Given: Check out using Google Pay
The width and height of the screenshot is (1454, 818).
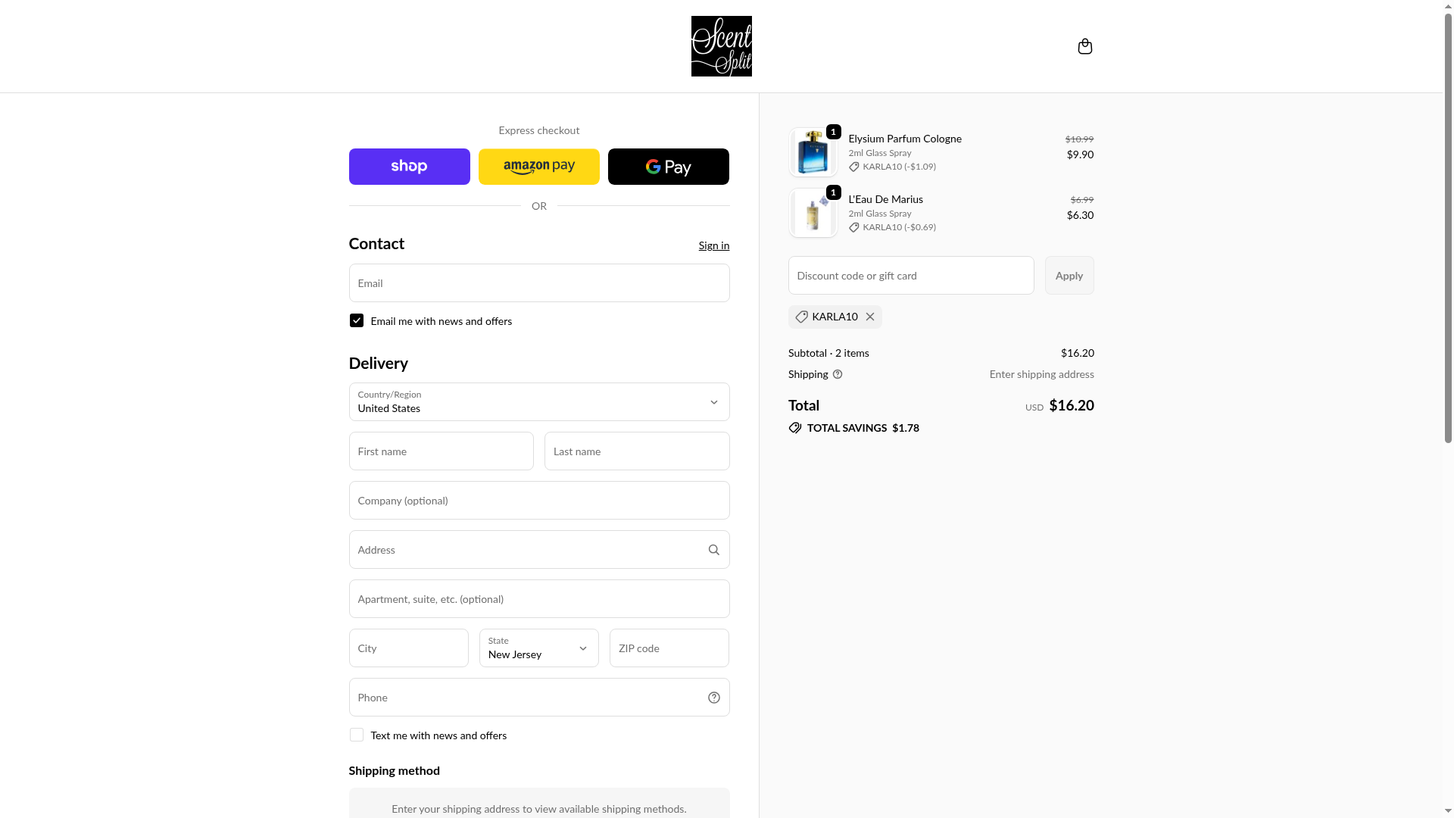Looking at the screenshot, I should tap(668, 167).
